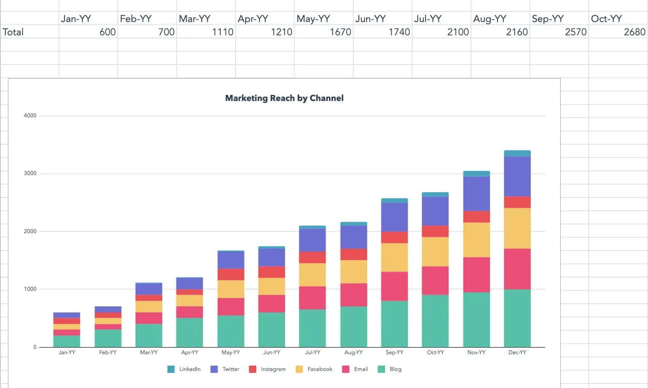
Task: Click the Instagram legend color swatch
Action: pos(253,369)
